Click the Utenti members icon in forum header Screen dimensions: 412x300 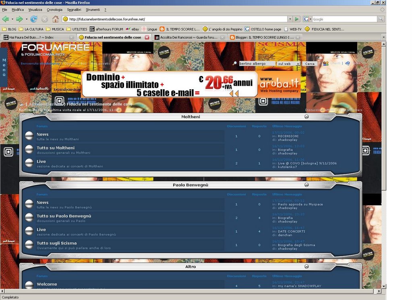tap(326, 64)
